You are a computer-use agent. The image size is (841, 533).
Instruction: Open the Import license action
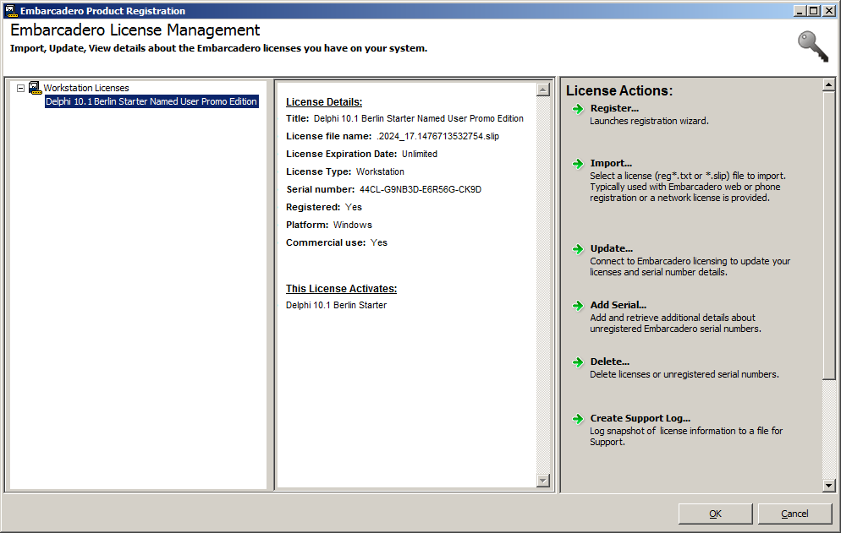611,163
